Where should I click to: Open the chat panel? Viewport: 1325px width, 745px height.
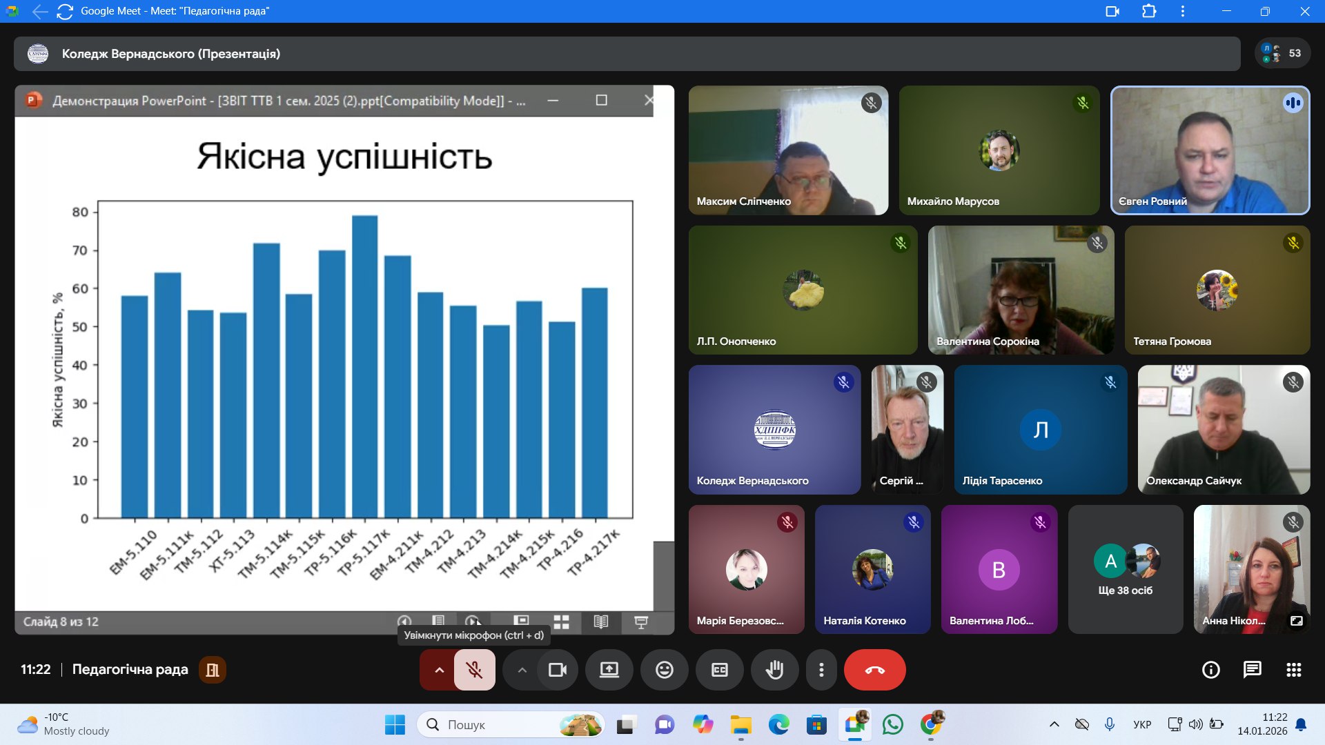[1252, 670]
